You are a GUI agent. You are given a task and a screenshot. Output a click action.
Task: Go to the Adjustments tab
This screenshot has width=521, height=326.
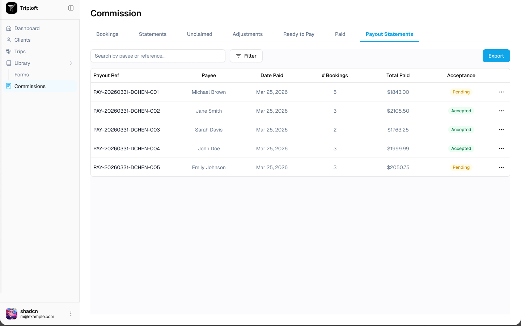coord(248,34)
